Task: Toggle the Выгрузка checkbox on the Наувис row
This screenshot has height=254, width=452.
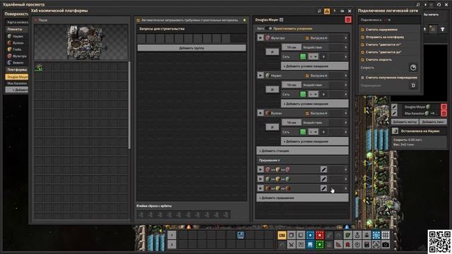Action: pos(307,75)
